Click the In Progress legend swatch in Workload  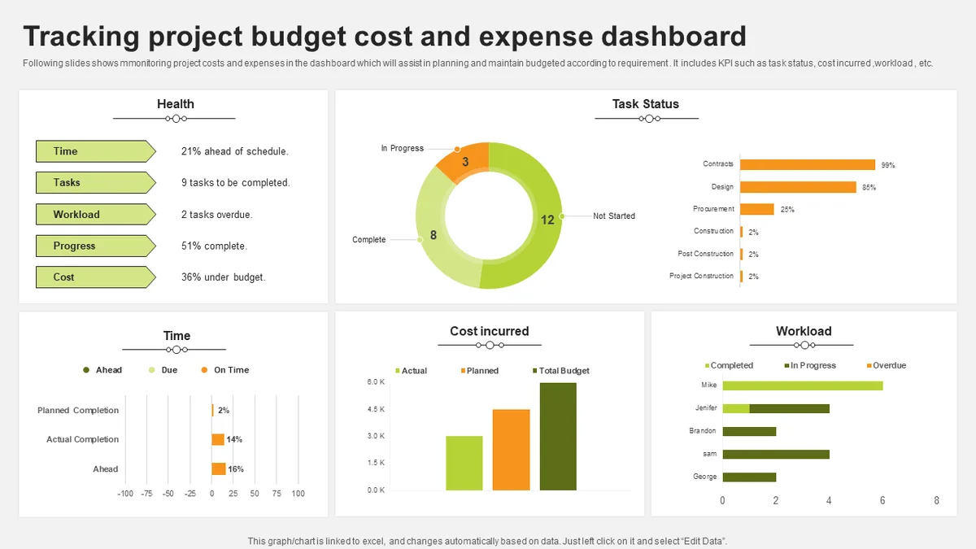[787, 366]
